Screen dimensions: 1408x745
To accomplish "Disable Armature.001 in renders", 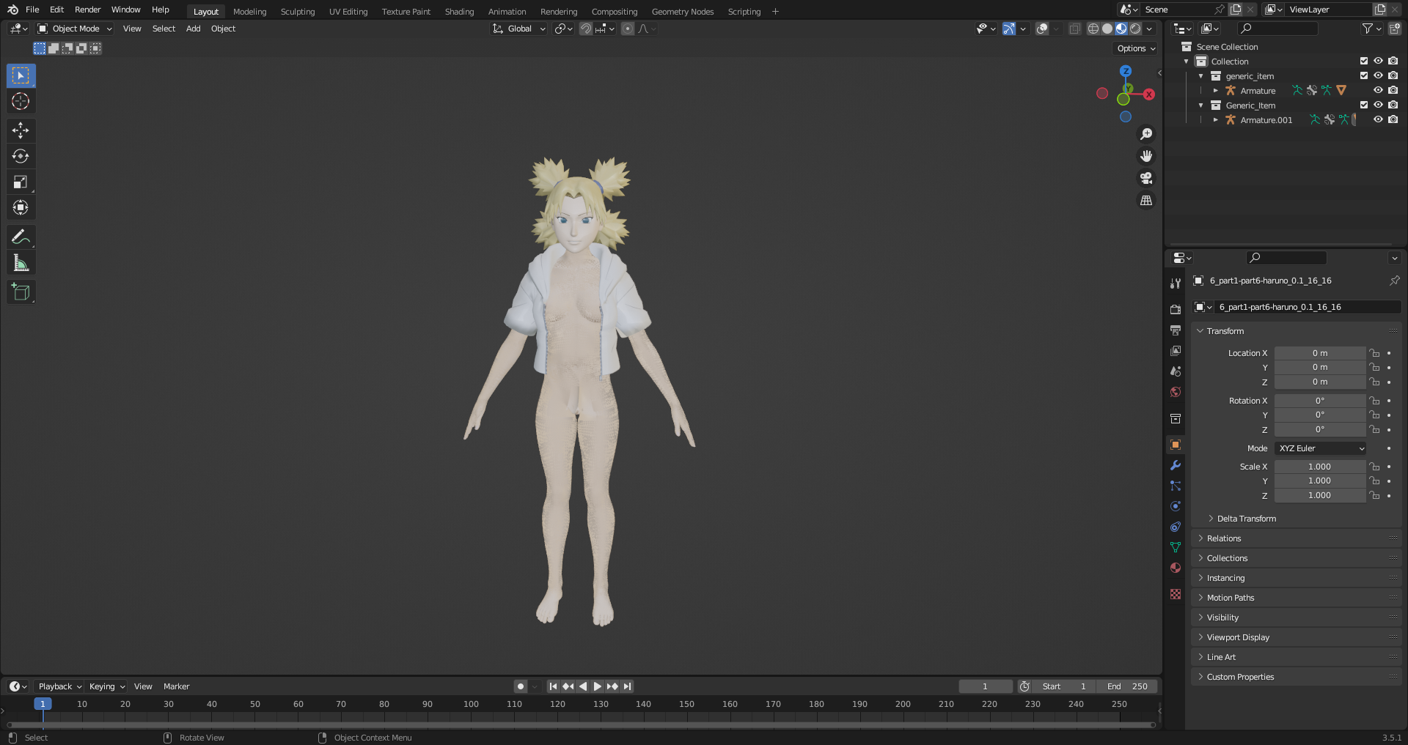I will [x=1393, y=120].
